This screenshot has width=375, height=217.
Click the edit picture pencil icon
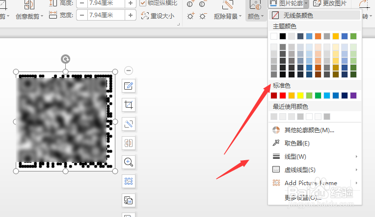click(x=129, y=86)
